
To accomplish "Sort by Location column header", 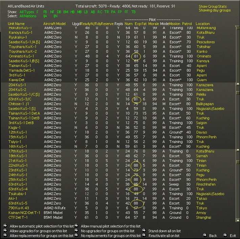I will pyautogui.click(x=203, y=24).
